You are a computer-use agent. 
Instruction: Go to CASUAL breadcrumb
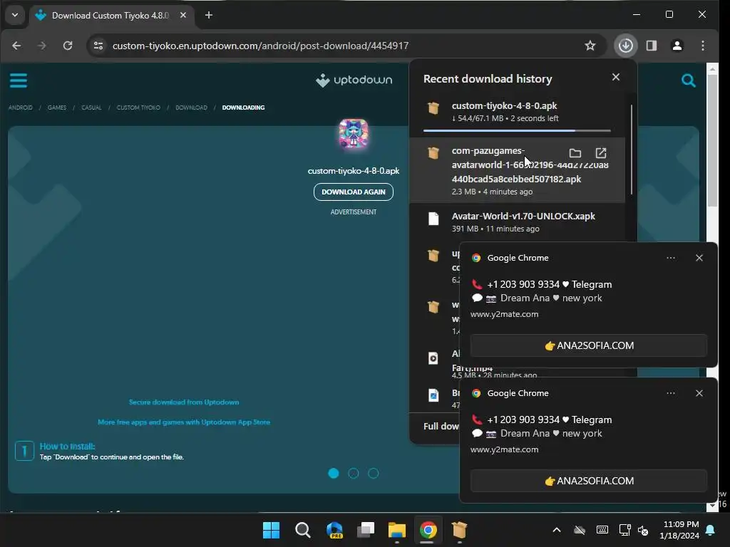coord(91,108)
